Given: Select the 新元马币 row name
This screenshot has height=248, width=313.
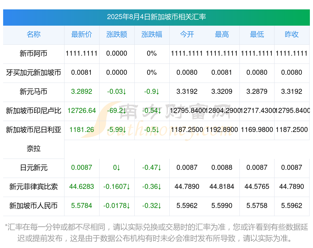Looking at the screenshot, I should pos(33,92).
